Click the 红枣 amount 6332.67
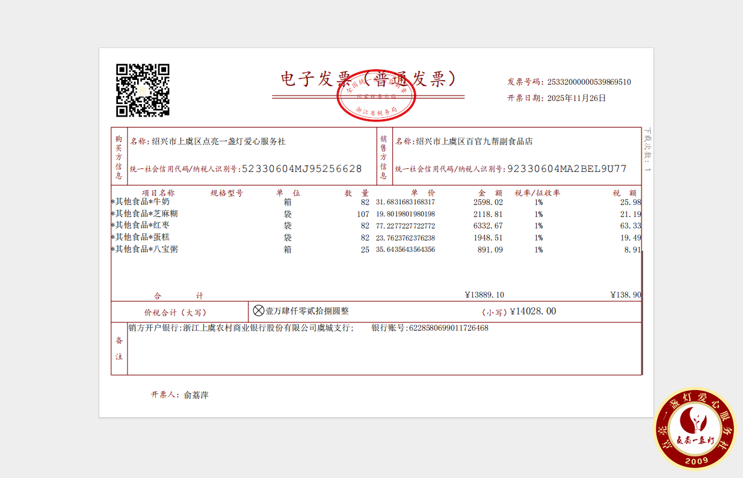The width and height of the screenshot is (743, 478). (x=490, y=226)
